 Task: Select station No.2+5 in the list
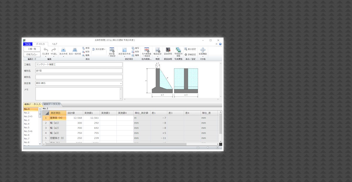(x=28, y=117)
